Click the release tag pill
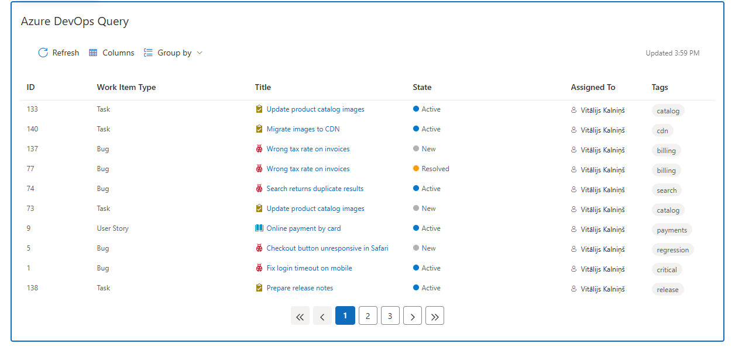This screenshot has width=735, height=347. 668,290
